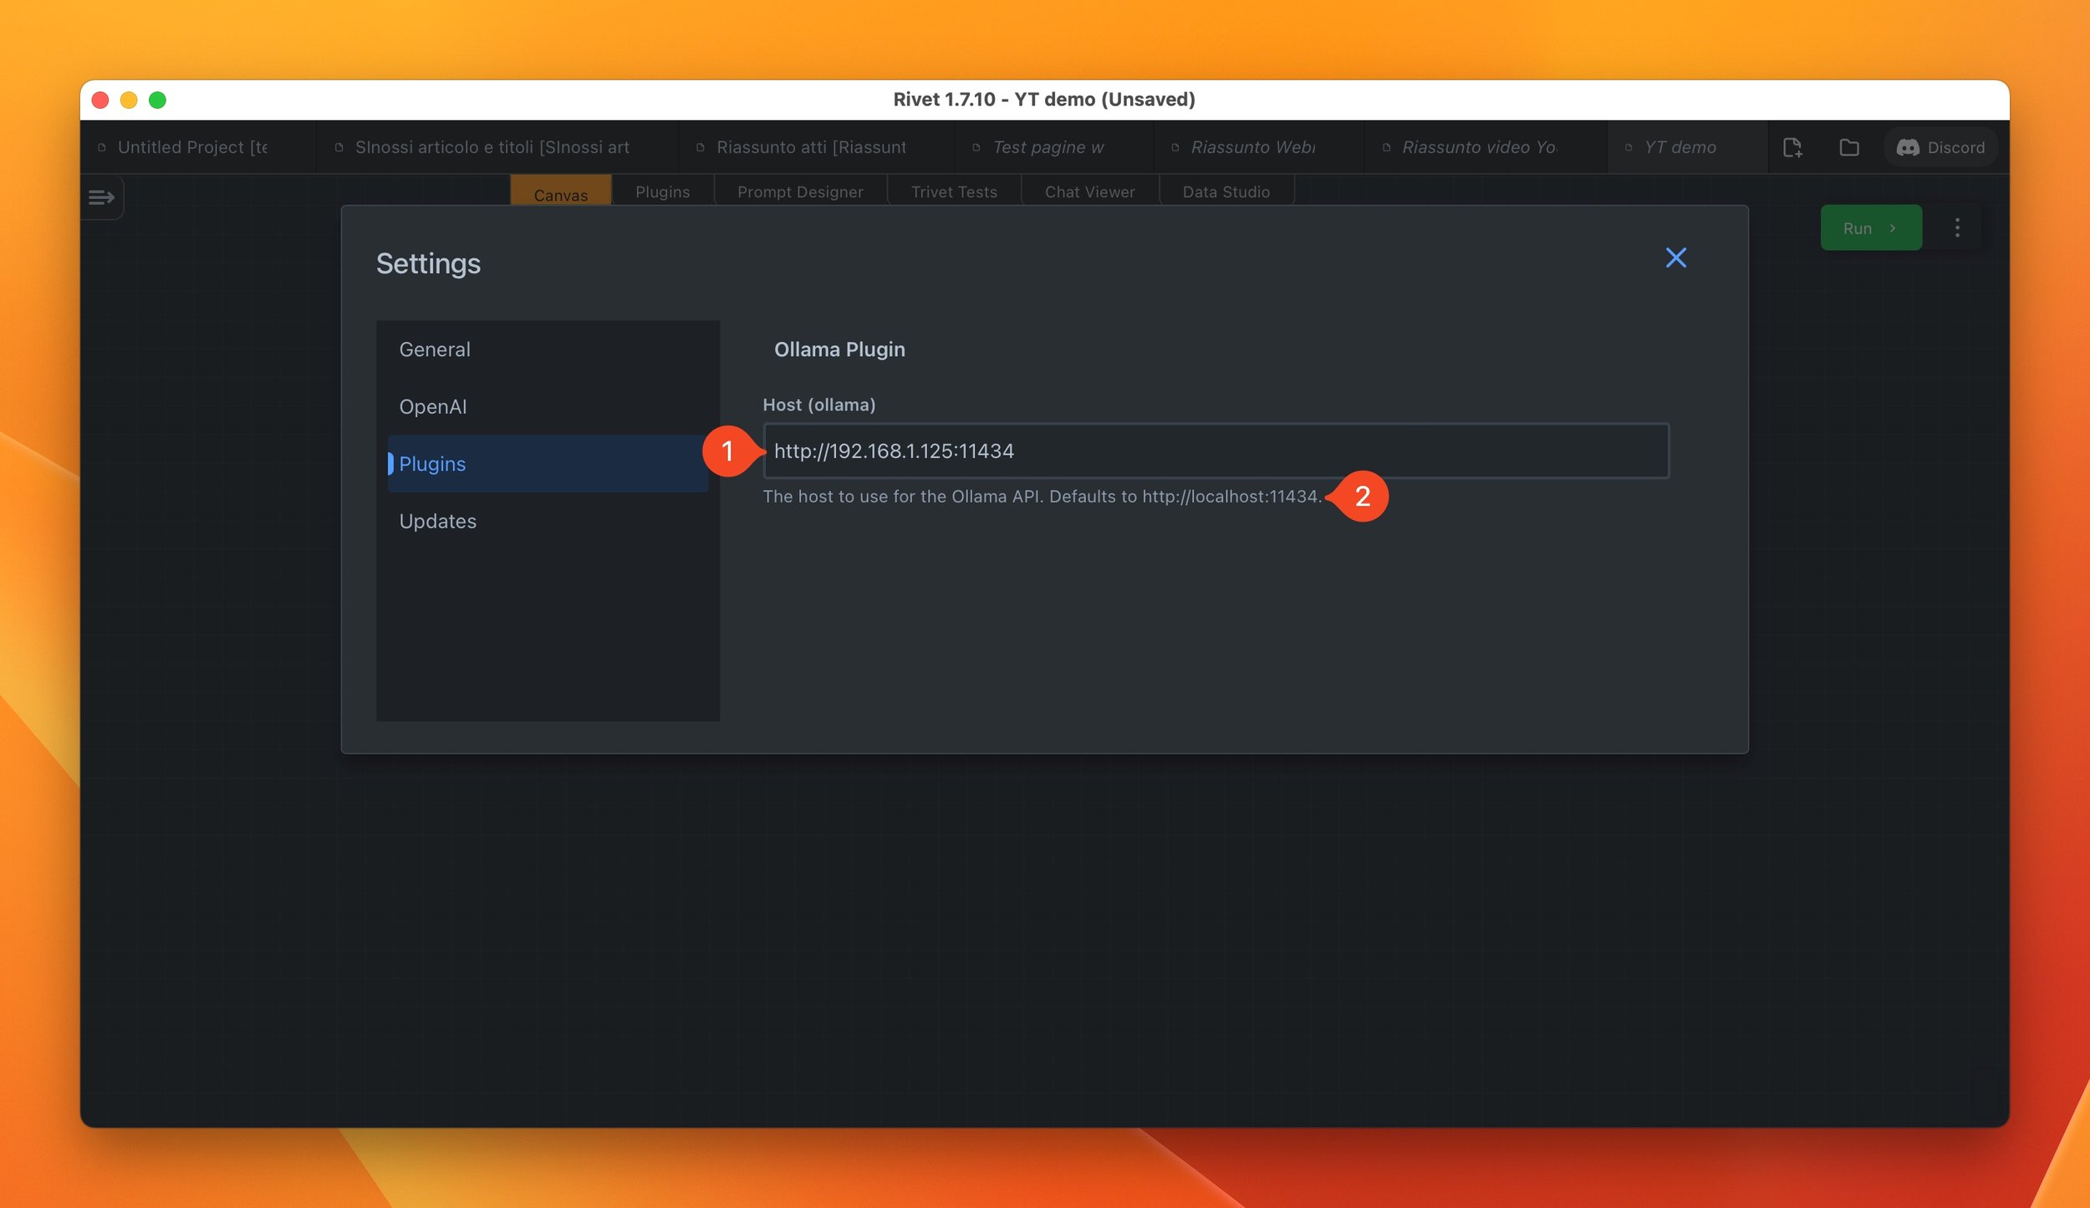Open OpenAI settings section

(x=548, y=406)
